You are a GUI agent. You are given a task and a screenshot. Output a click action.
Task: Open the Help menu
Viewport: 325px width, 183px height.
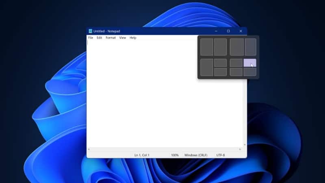click(x=133, y=38)
